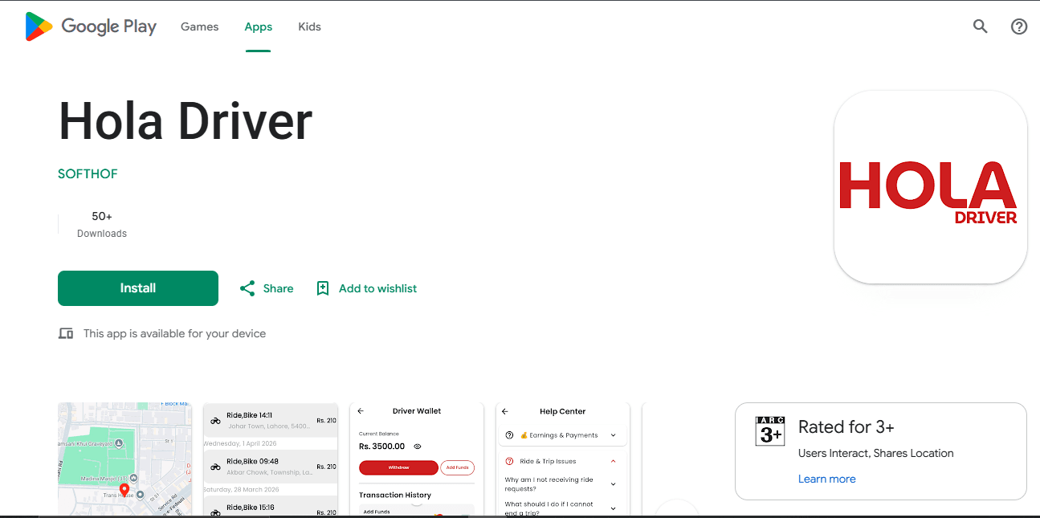Click the IARC 3+ rating badge
Image resolution: width=1040 pixels, height=518 pixels.
[x=769, y=430]
